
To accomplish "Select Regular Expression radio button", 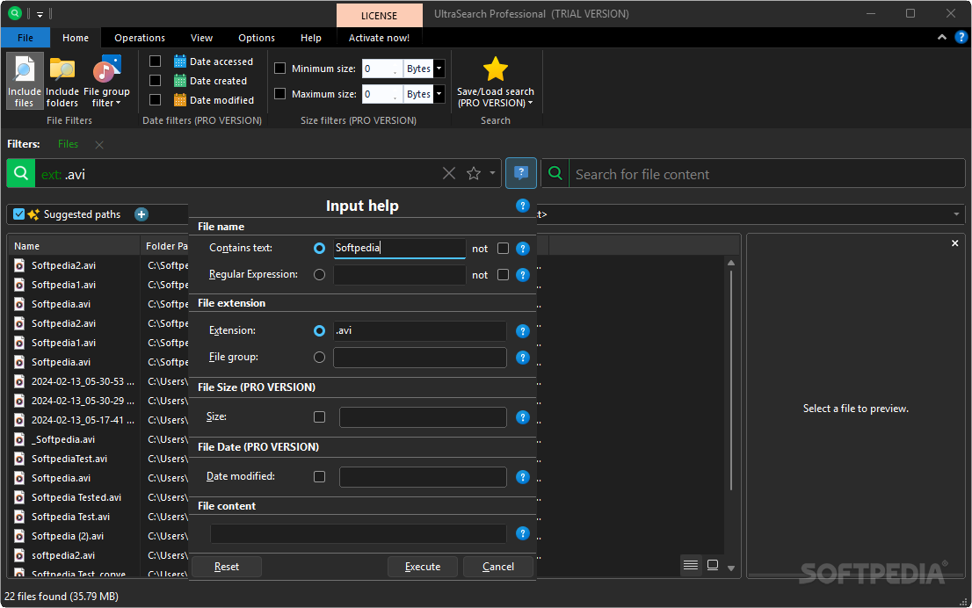I will pyautogui.click(x=319, y=274).
